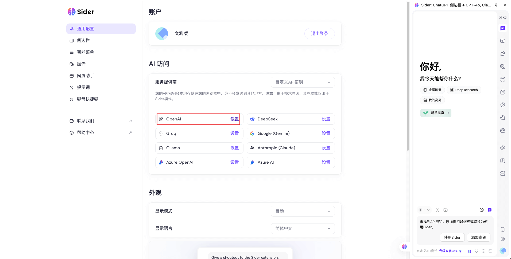Pin the Sider side panel
This screenshot has width=511, height=259.
point(496,5)
